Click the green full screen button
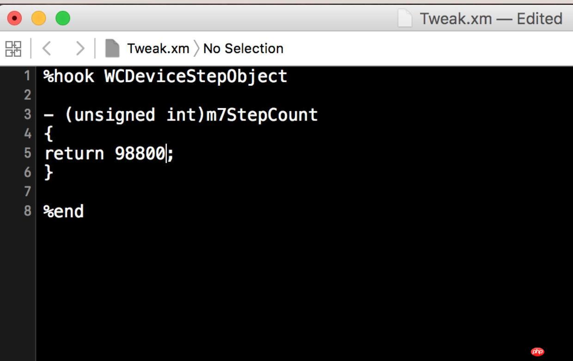The height and width of the screenshot is (361, 573). (x=63, y=18)
